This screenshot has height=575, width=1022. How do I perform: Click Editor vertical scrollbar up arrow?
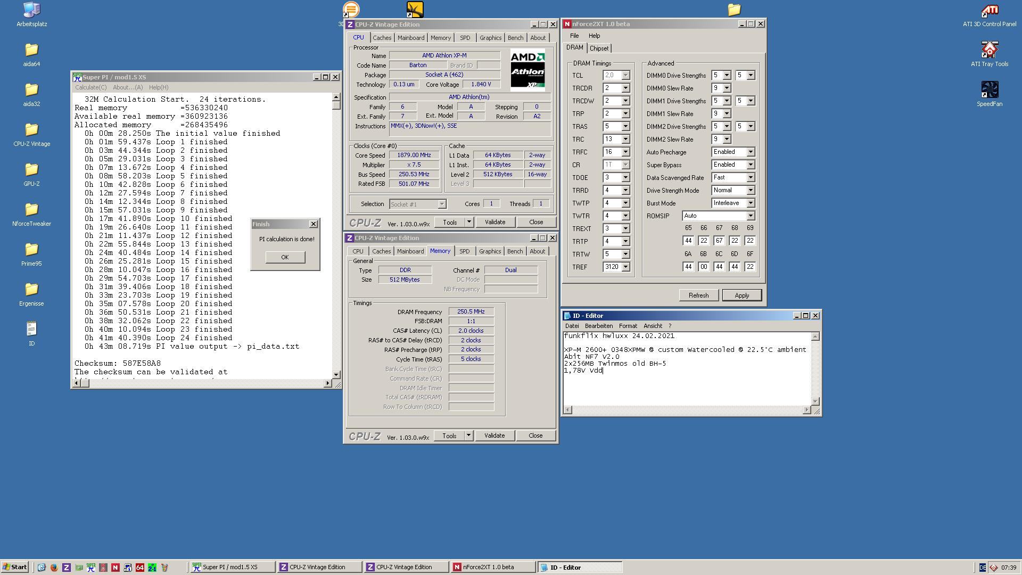[815, 336]
